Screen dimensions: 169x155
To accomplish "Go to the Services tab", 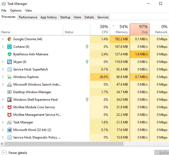I will (103, 17).
